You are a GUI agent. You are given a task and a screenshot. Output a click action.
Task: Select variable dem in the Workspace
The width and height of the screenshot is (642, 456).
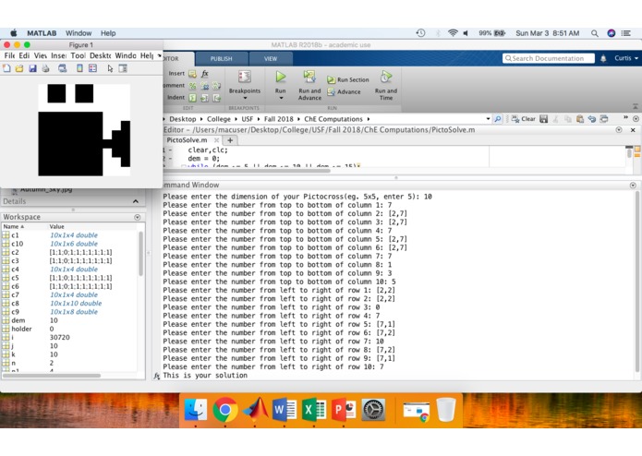click(69, 320)
